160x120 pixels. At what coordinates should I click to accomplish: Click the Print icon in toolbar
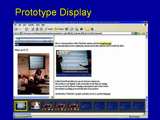tap(77, 29)
